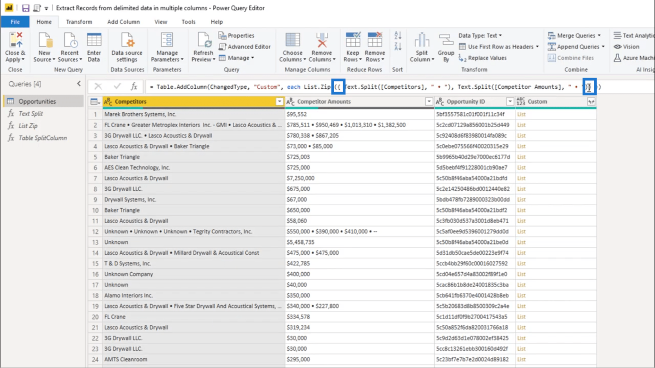655x368 pixels.
Task: Click cell Marek Brothers Systems, Inc.
Action: (194, 114)
